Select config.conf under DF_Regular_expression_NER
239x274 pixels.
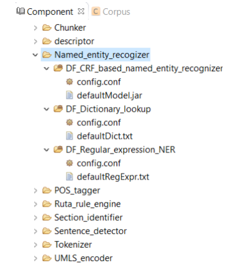pos(99,163)
